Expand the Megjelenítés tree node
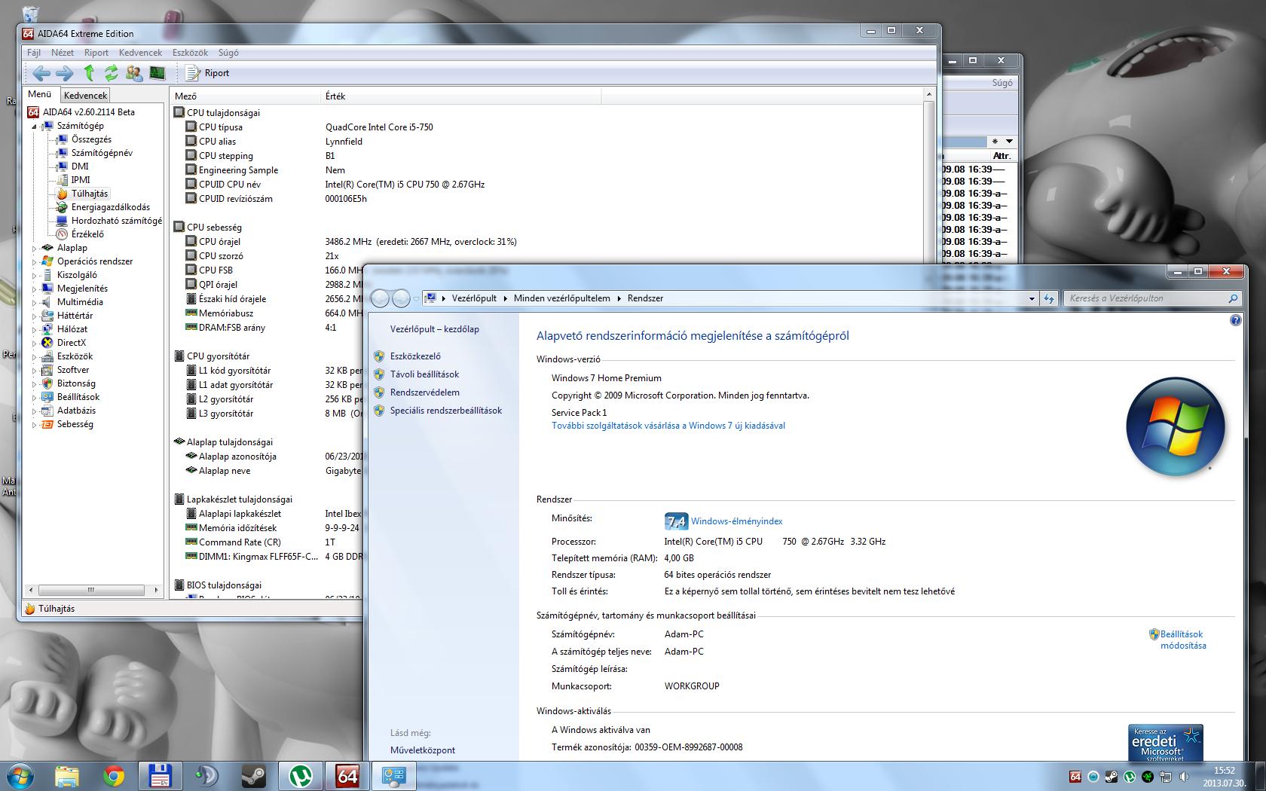Viewport: 1266px width, 791px height. (34, 289)
